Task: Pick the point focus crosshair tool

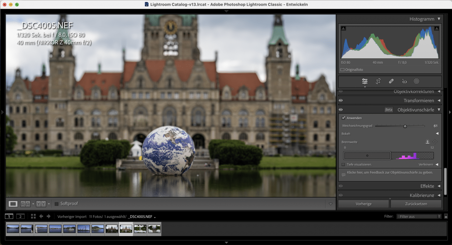Action: [x=435, y=142]
